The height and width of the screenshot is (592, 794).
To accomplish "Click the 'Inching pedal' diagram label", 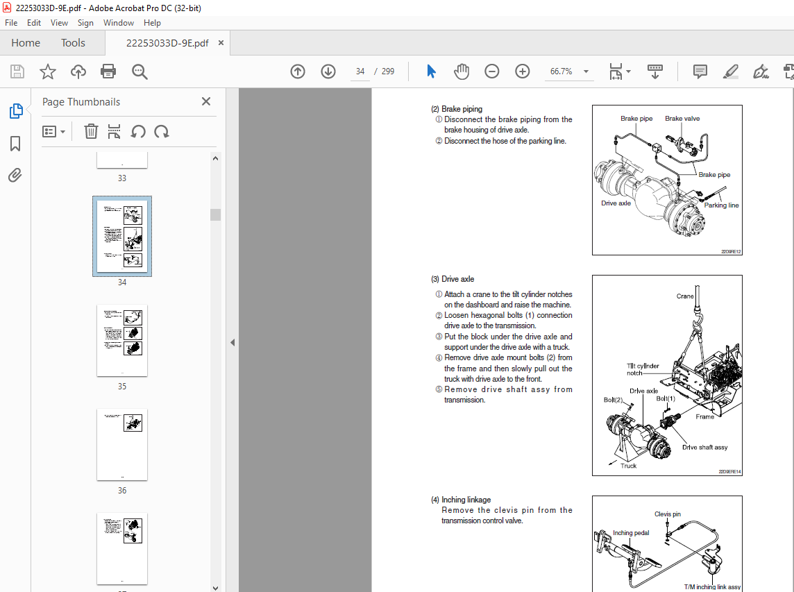I will coord(631,533).
